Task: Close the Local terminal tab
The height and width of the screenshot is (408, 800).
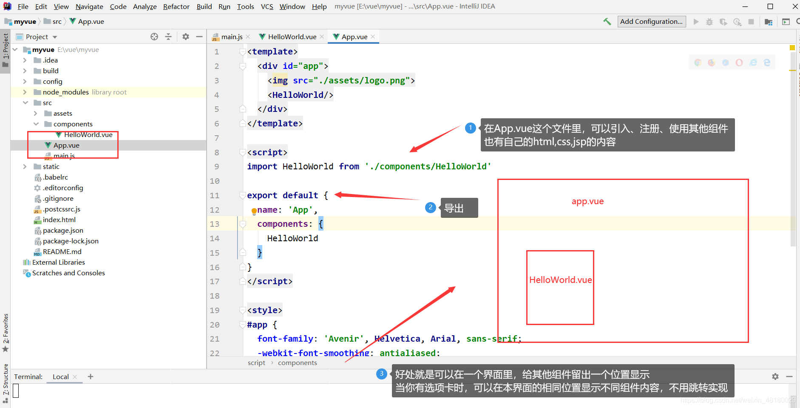Action: click(x=75, y=377)
